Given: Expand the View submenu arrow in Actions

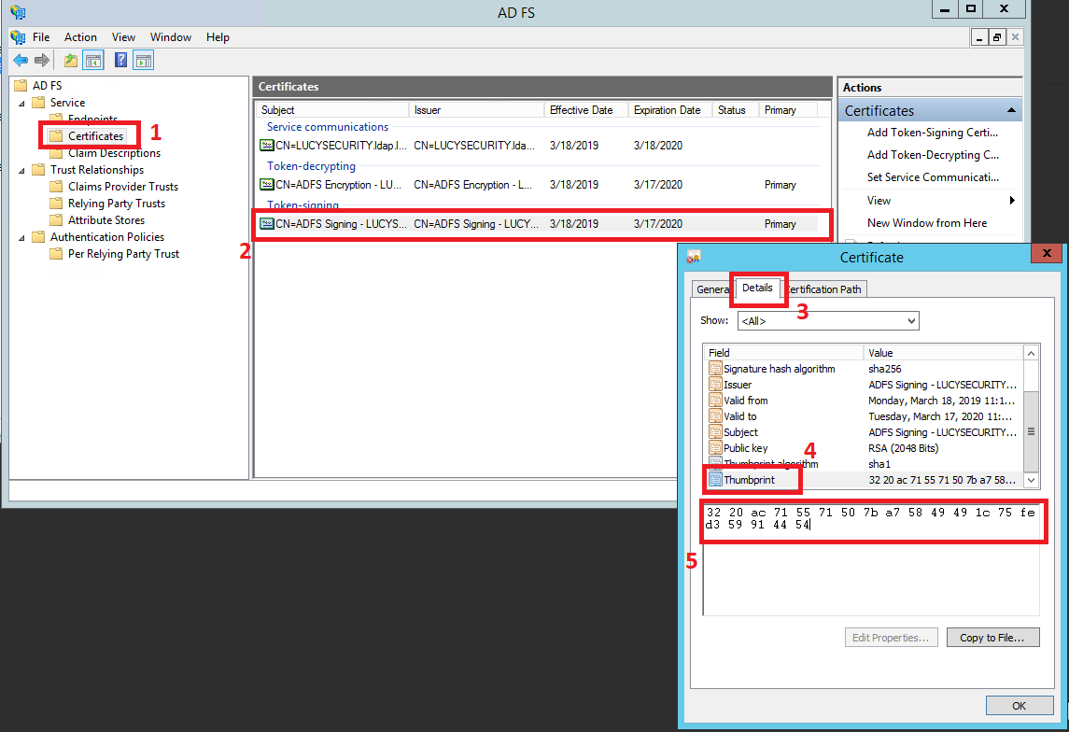Looking at the screenshot, I should (1012, 201).
